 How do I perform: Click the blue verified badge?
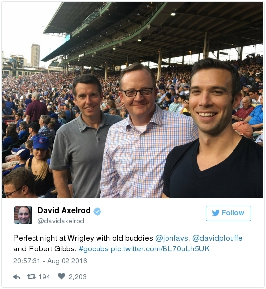[x=97, y=211]
